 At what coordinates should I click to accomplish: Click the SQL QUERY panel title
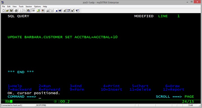[x=19, y=16]
